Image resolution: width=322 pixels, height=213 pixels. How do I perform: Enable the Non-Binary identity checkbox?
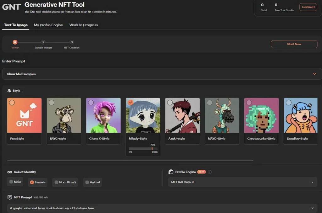[56, 182]
